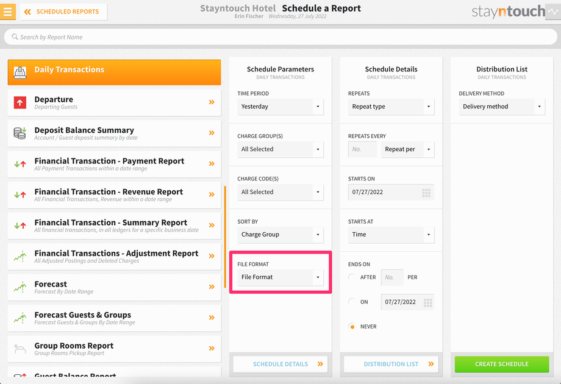Select the Daily Transactions report
This screenshot has width=561, height=384.
[x=114, y=72]
